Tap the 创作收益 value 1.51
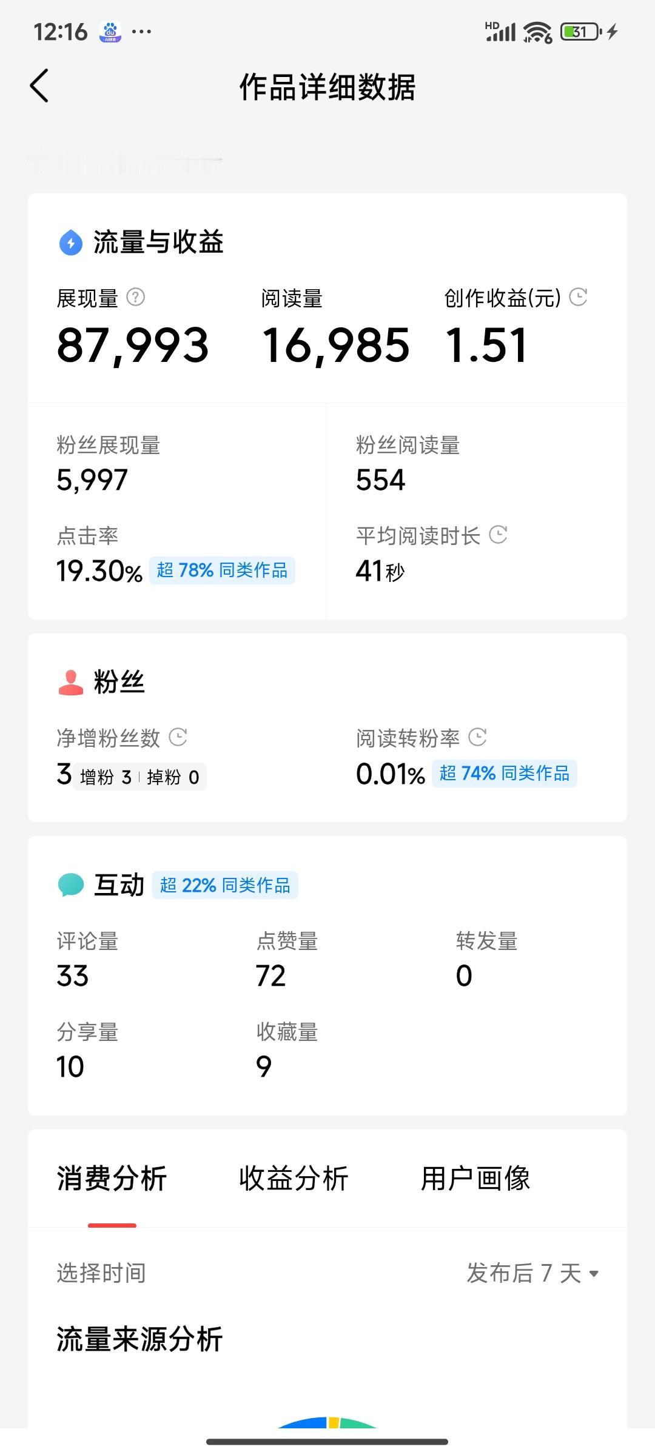The image size is (655, 1455). [x=486, y=346]
